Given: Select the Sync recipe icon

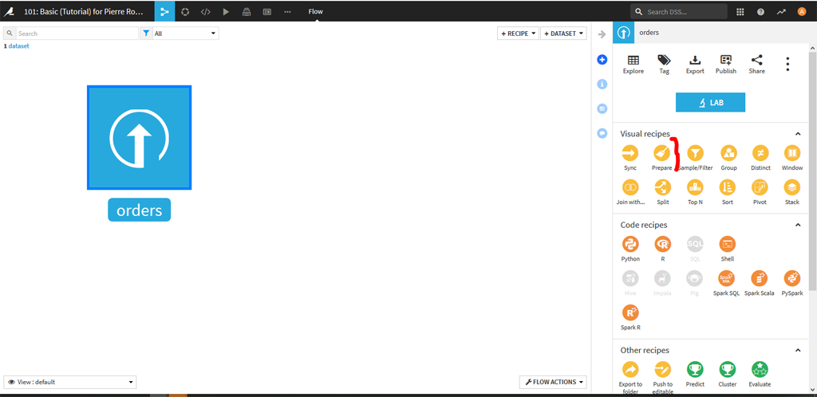Looking at the screenshot, I should [630, 153].
